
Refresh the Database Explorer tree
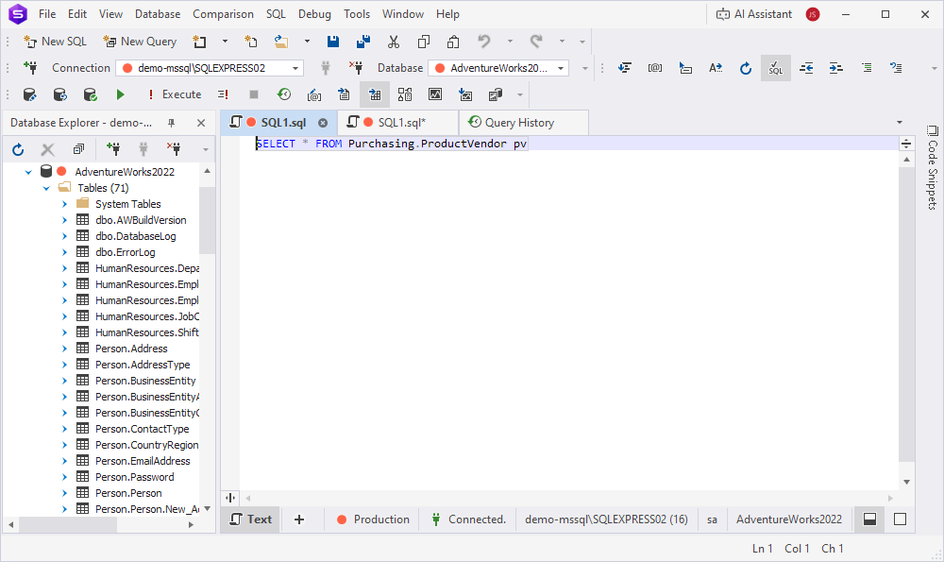pos(17,148)
